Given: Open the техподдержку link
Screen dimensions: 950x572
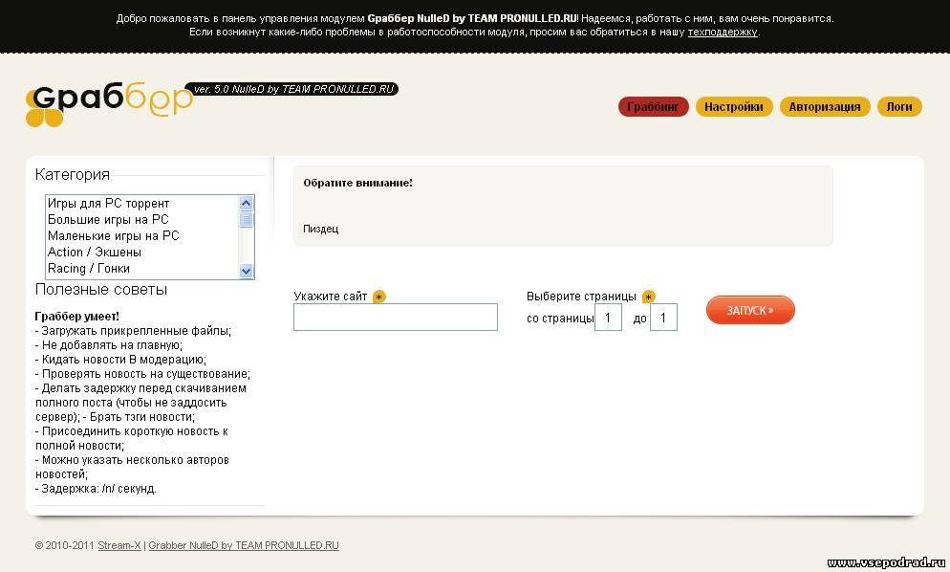Looking at the screenshot, I should [723, 33].
